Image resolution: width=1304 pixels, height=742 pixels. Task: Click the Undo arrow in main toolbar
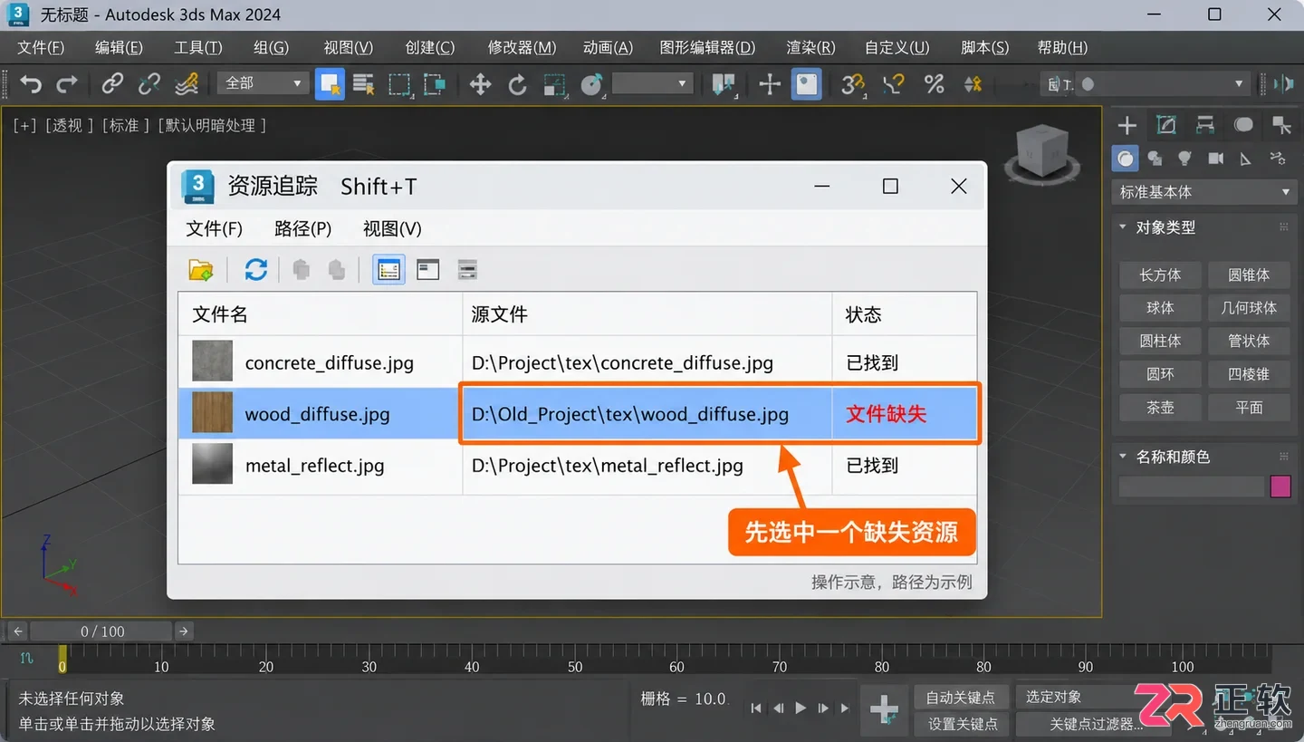tap(31, 84)
